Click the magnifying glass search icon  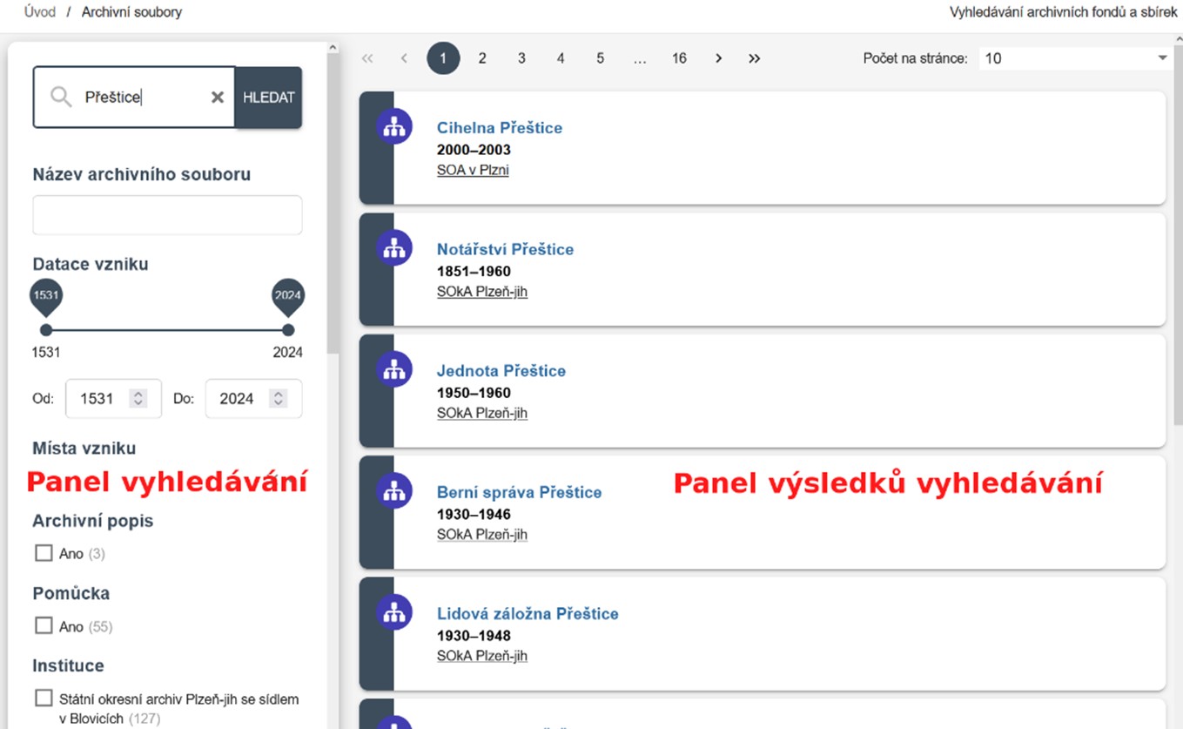(x=61, y=97)
